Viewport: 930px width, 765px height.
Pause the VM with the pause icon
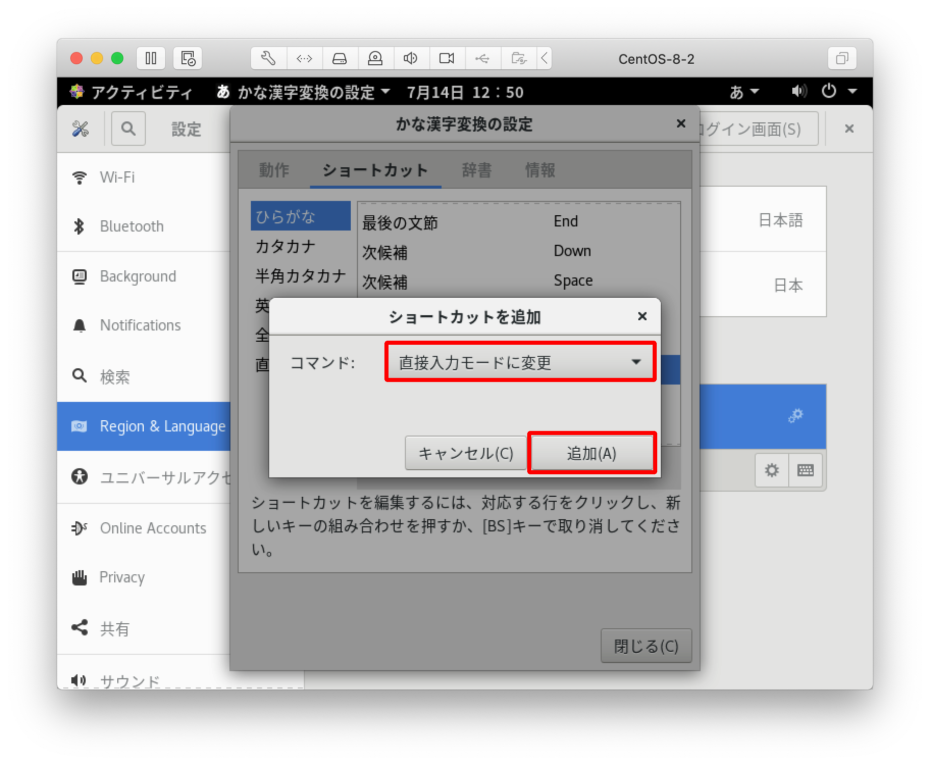pos(151,58)
